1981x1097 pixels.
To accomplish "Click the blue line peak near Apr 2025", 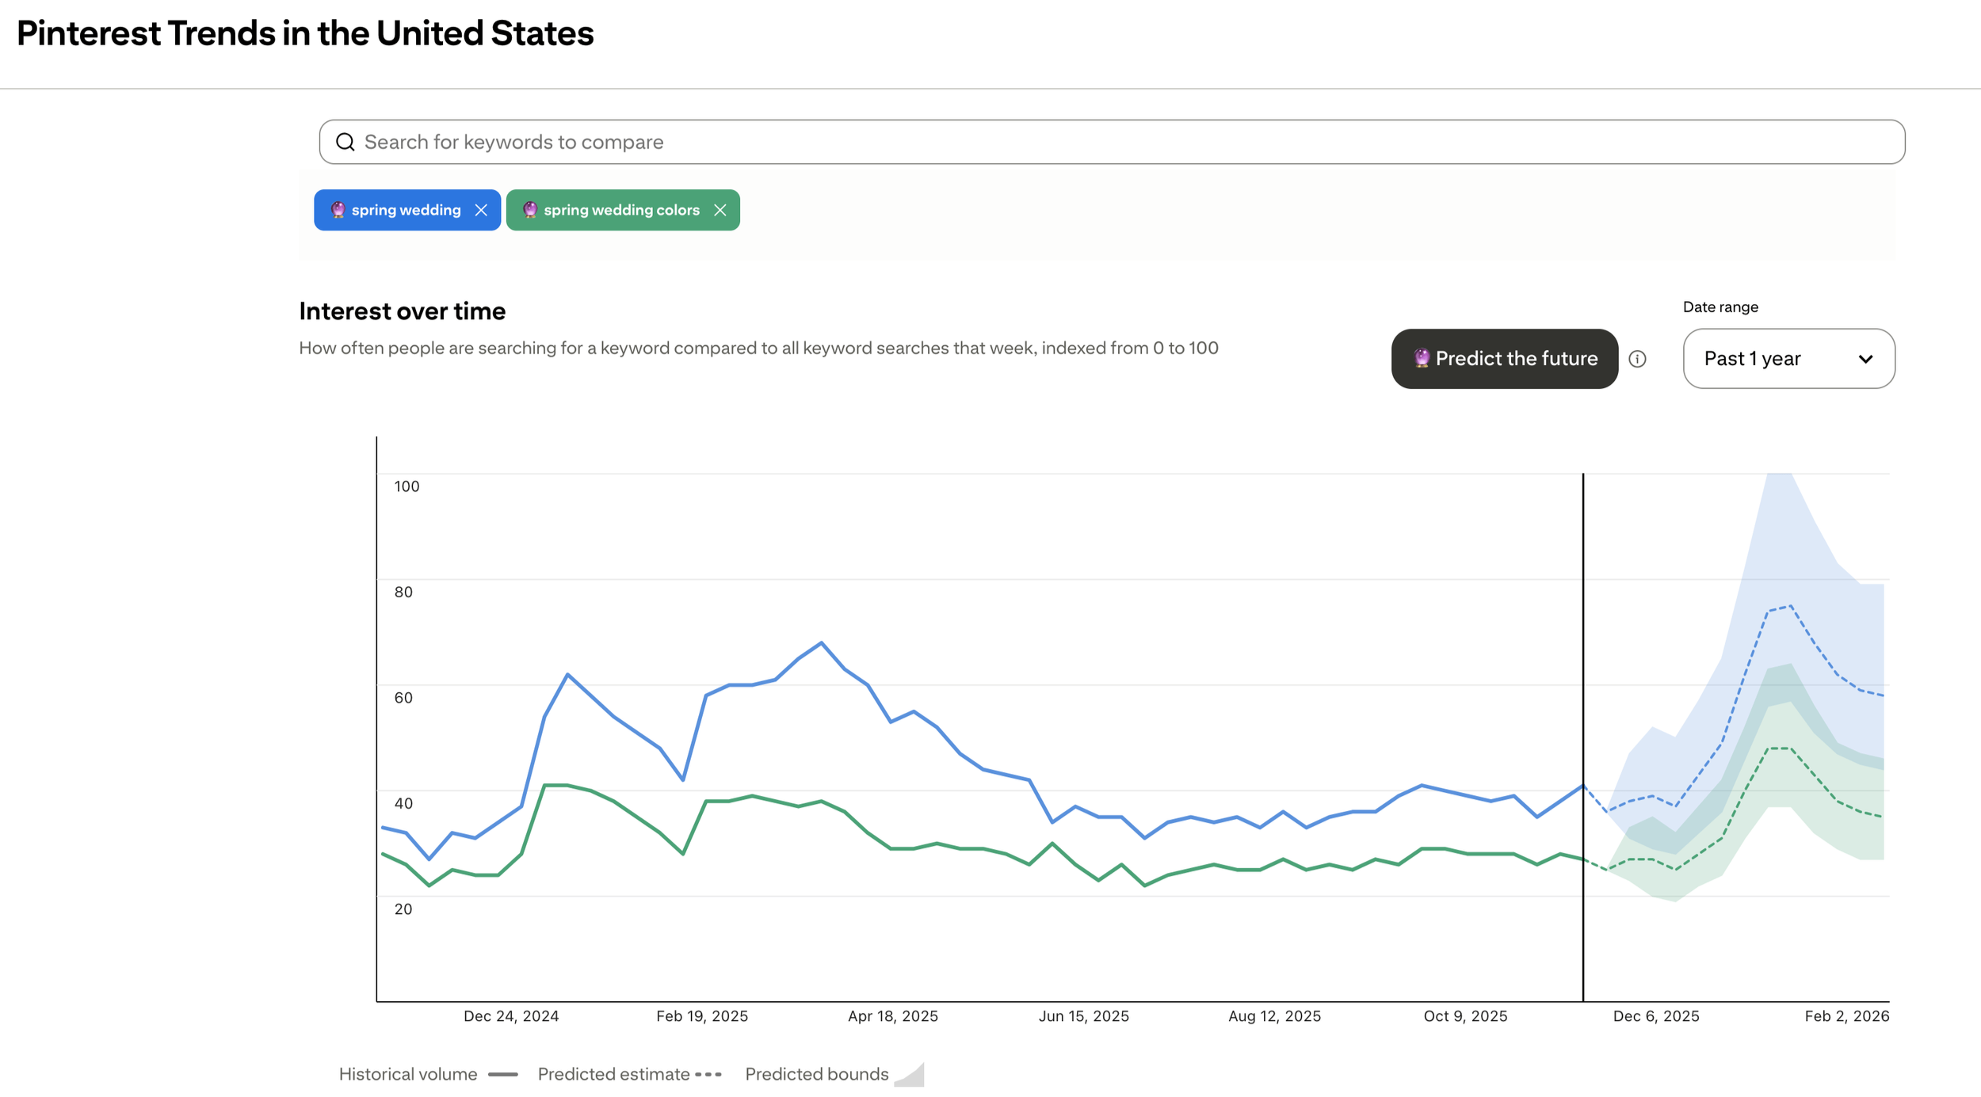I will [822, 642].
